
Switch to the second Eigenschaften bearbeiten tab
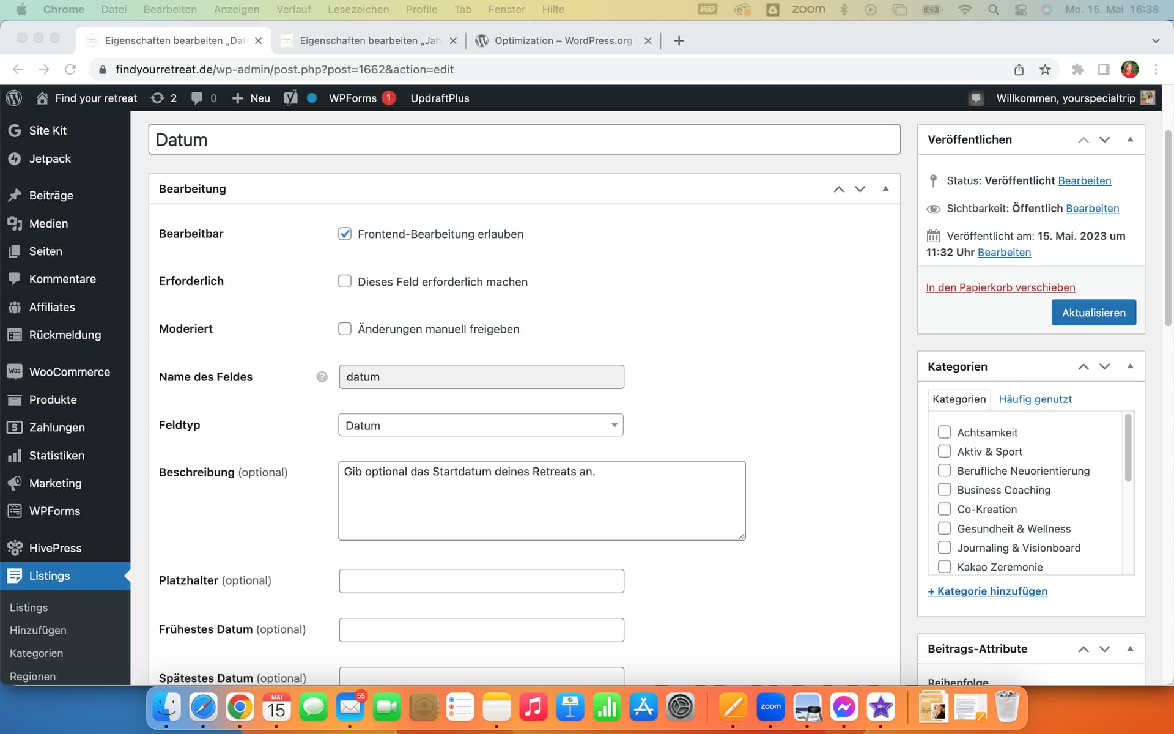pyautogui.click(x=369, y=40)
